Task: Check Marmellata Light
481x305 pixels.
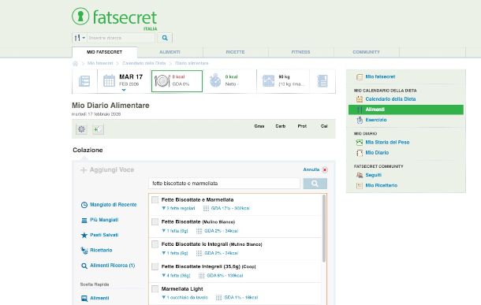Action: [155, 289]
